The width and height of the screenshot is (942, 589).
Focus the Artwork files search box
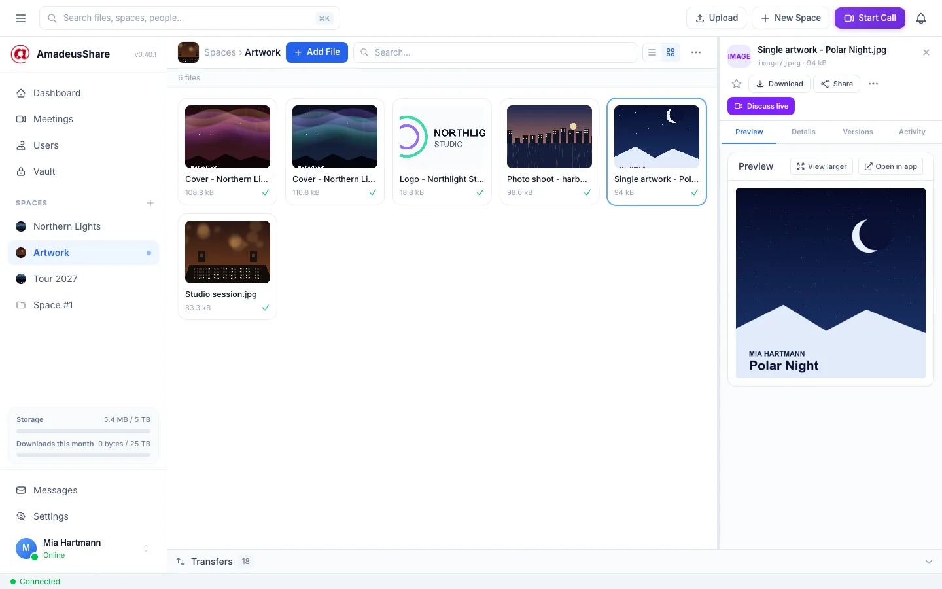click(495, 52)
